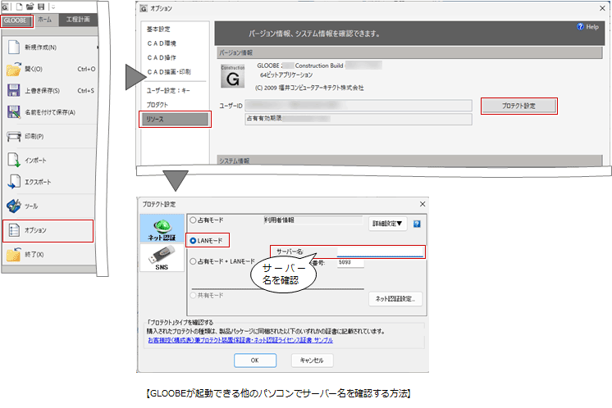The height and width of the screenshot is (408, 612).
Task: Click the port number field showing 5093
Action: pyautogui.click(x=350, y=263)
